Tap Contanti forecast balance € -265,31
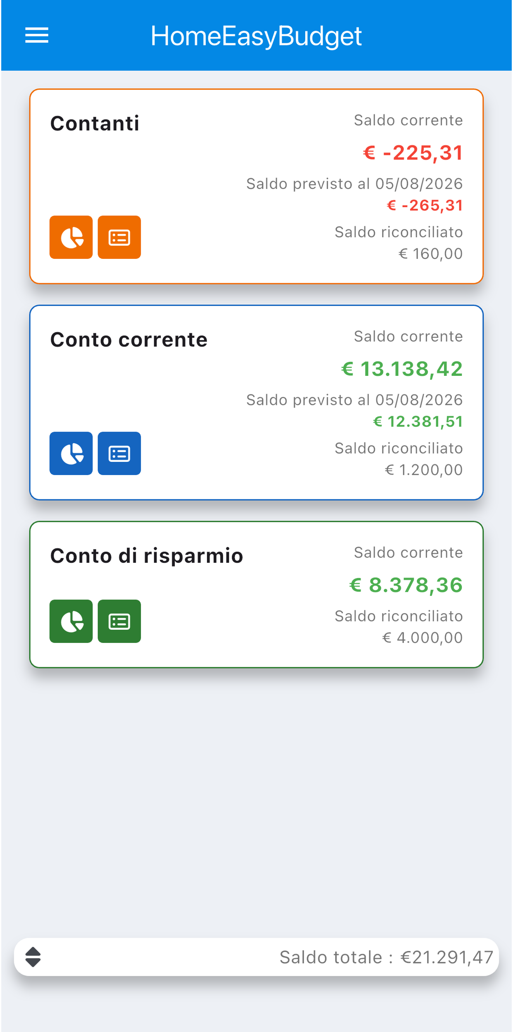 [425, 205]
